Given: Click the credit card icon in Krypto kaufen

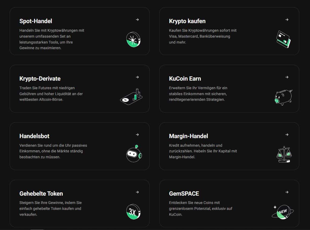Looking at the screenshot, I should (283, 39).
